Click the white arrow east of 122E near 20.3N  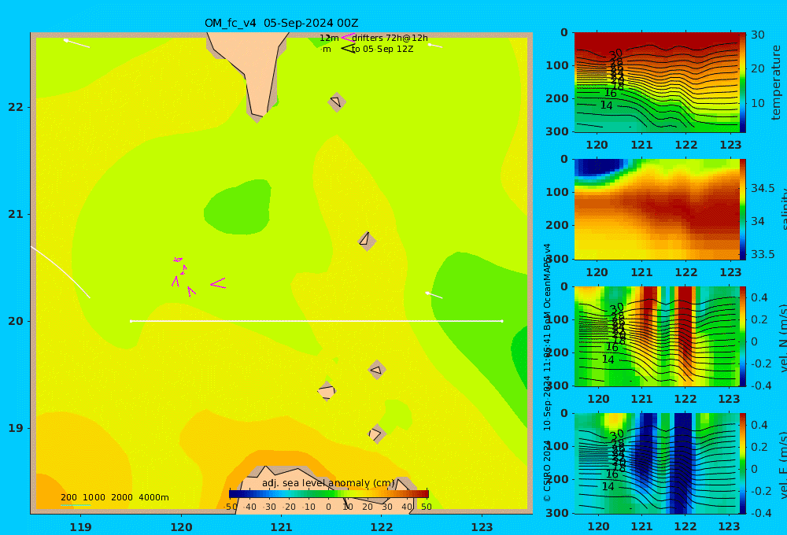click(434, 294)
